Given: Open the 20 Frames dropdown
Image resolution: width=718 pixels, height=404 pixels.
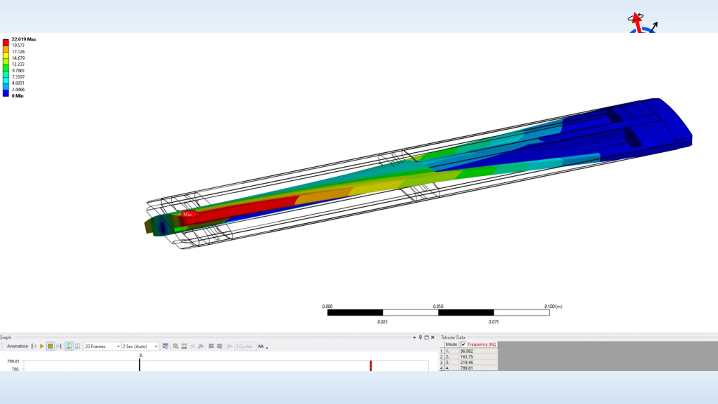Looking at the screenshot, I should click(x=118, y=346).
